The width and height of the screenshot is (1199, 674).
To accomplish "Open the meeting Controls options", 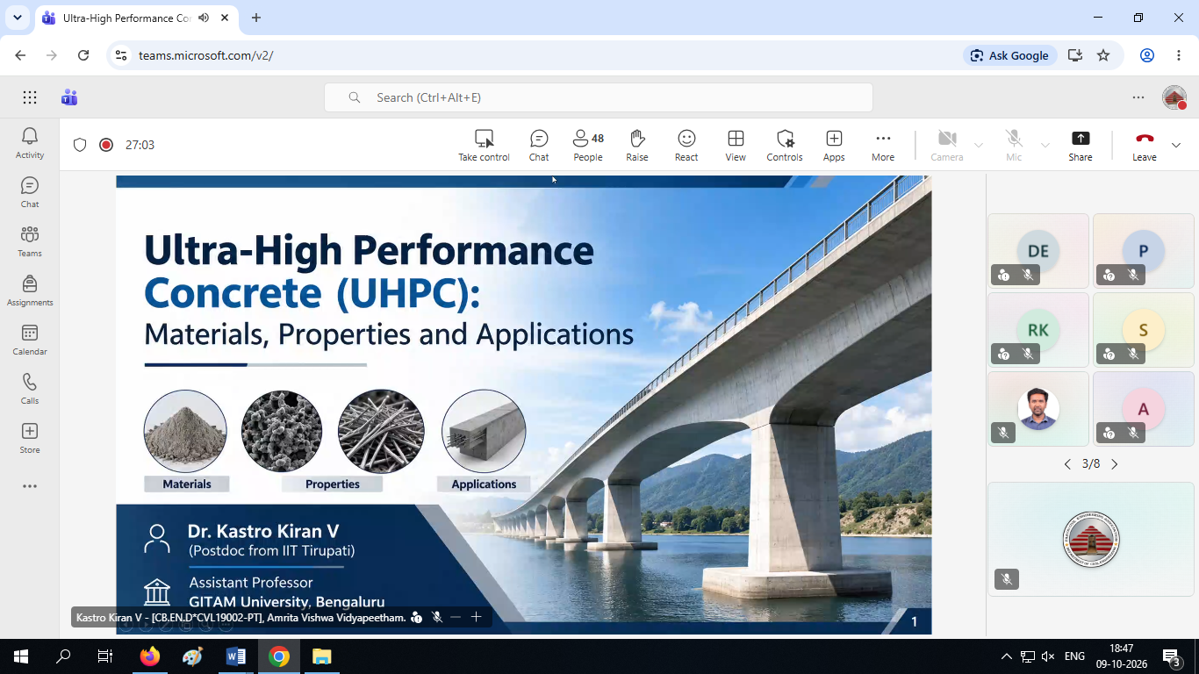I will [x=785, y=145].
